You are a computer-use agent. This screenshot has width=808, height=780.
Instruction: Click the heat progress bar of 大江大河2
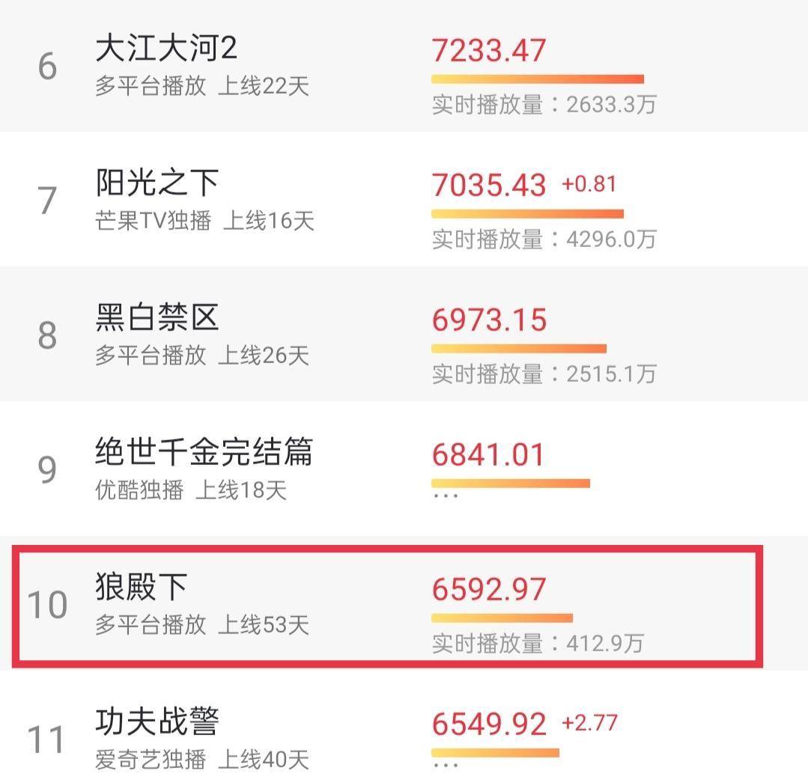[538, 77]
